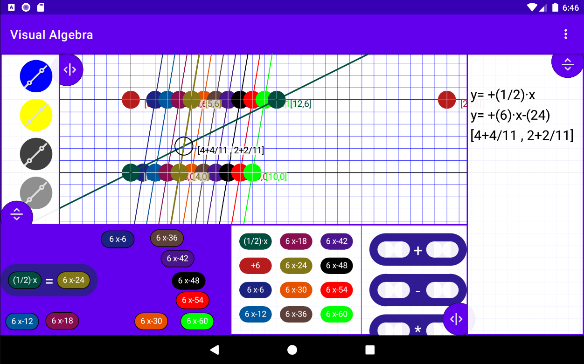Tap the loose 6 x-12 chip on purple workspace
This screenshot has width=584, height=364.
pos(22,322)
